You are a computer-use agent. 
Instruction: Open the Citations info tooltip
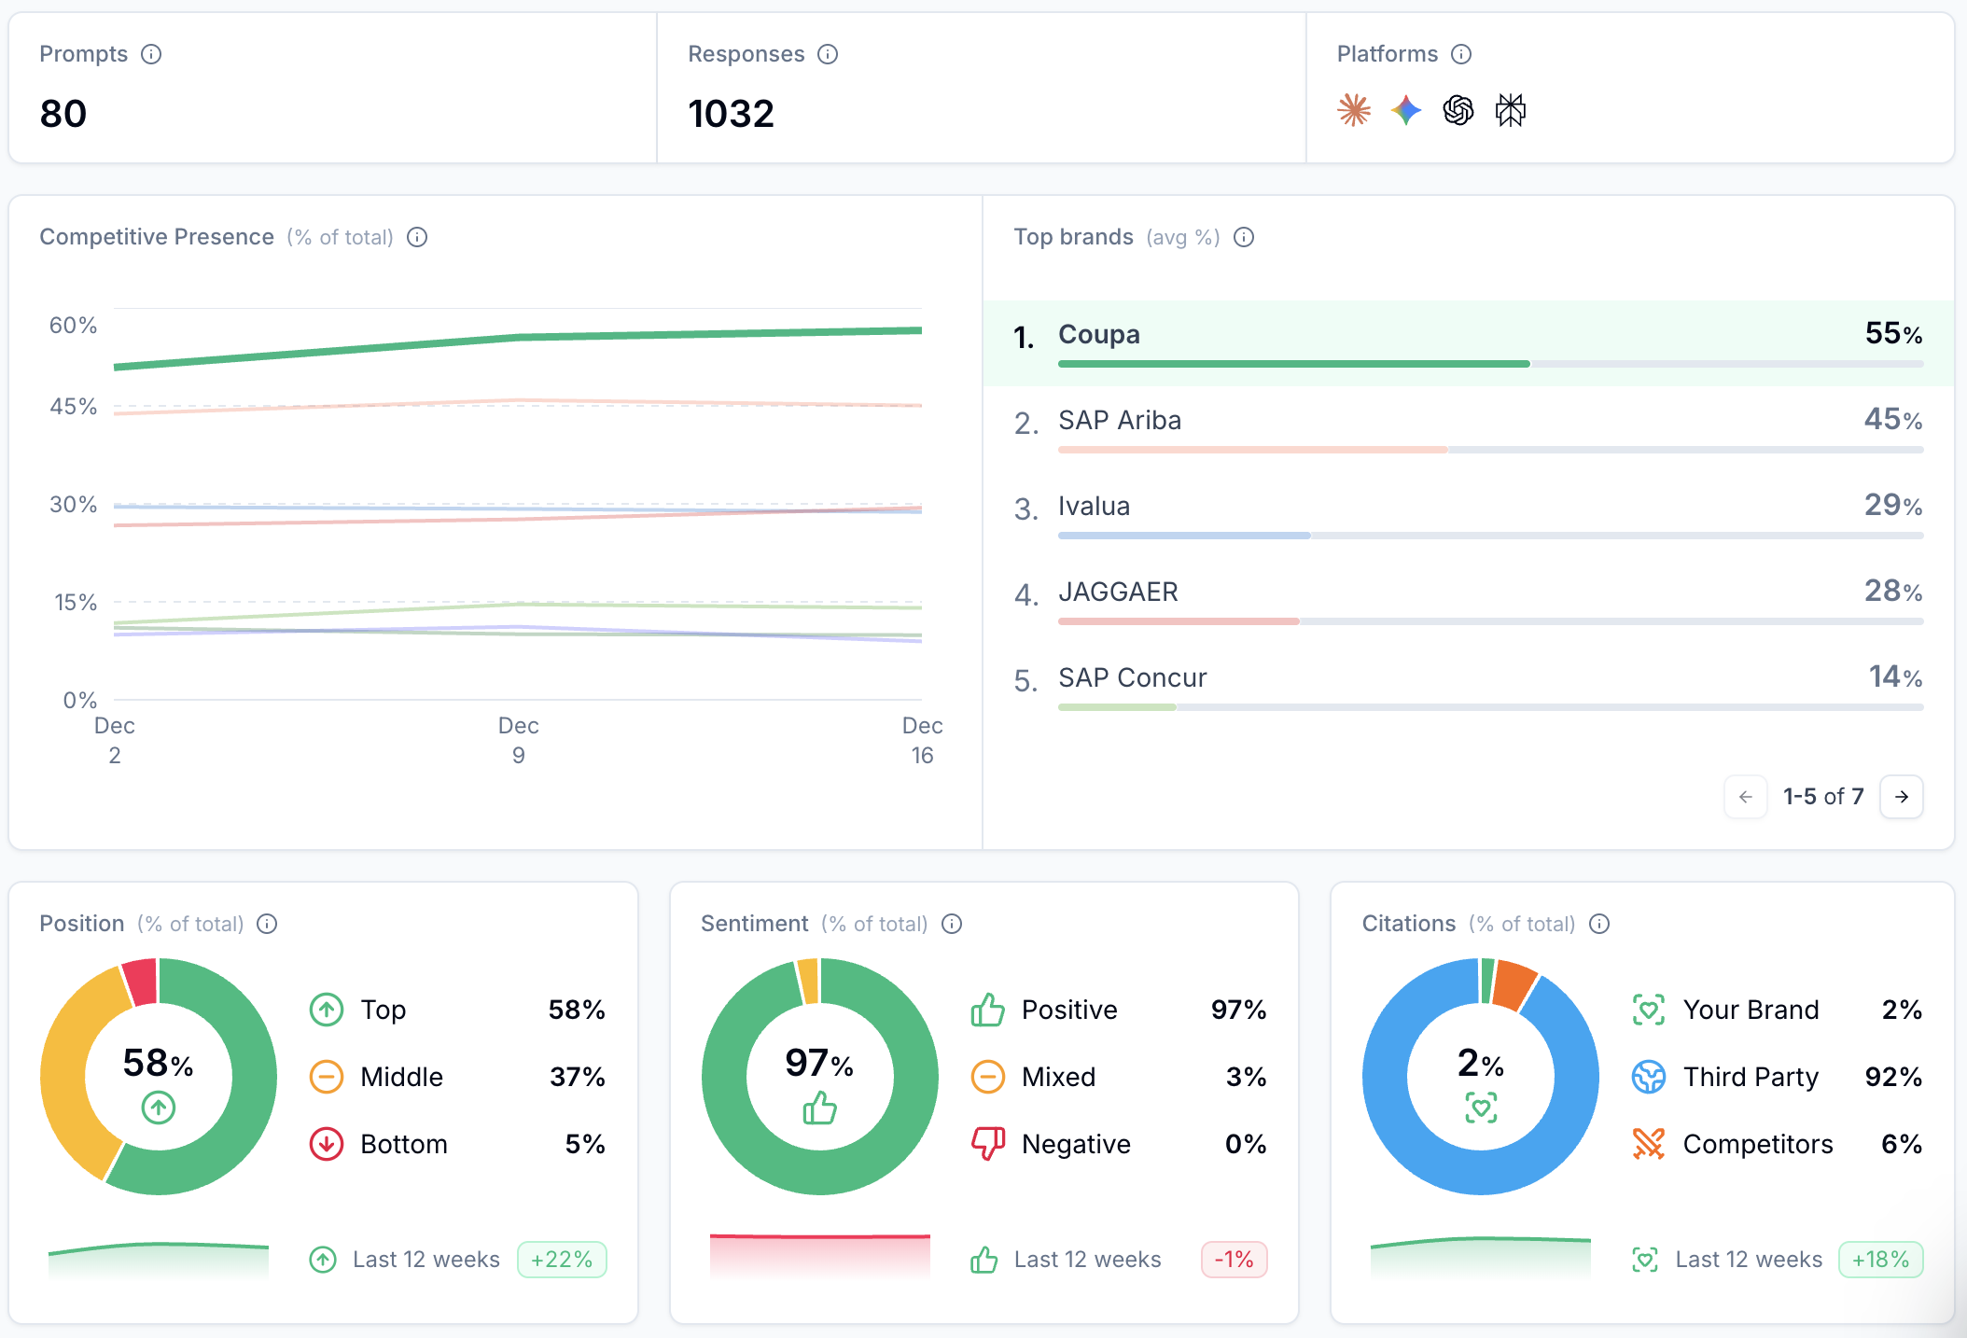(1598, 924)
